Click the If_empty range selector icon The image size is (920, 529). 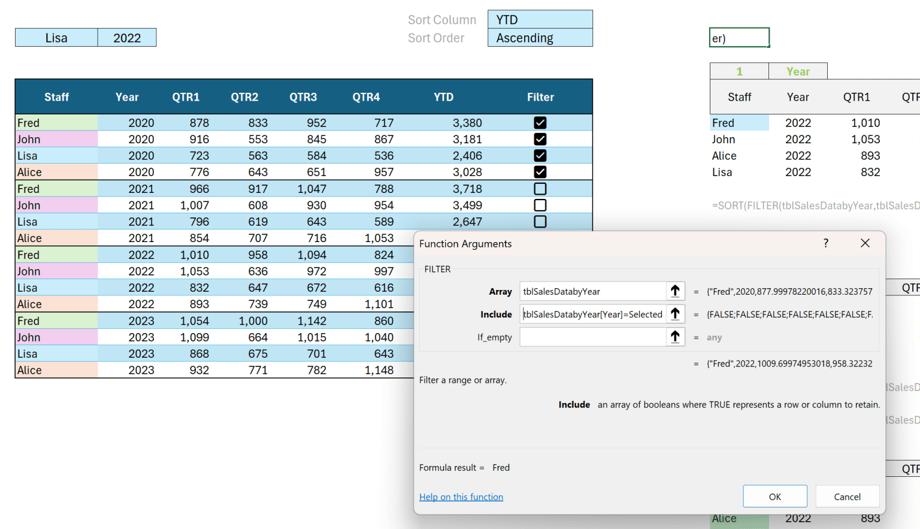click(x=675, y=336)
